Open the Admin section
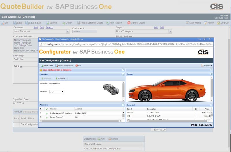Screen dimensions: 231x152 point(209,23)
